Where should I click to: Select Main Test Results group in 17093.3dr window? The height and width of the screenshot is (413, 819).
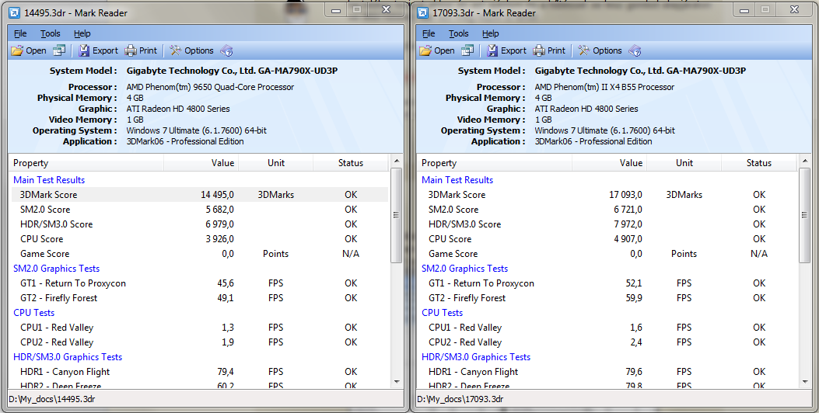457,180
